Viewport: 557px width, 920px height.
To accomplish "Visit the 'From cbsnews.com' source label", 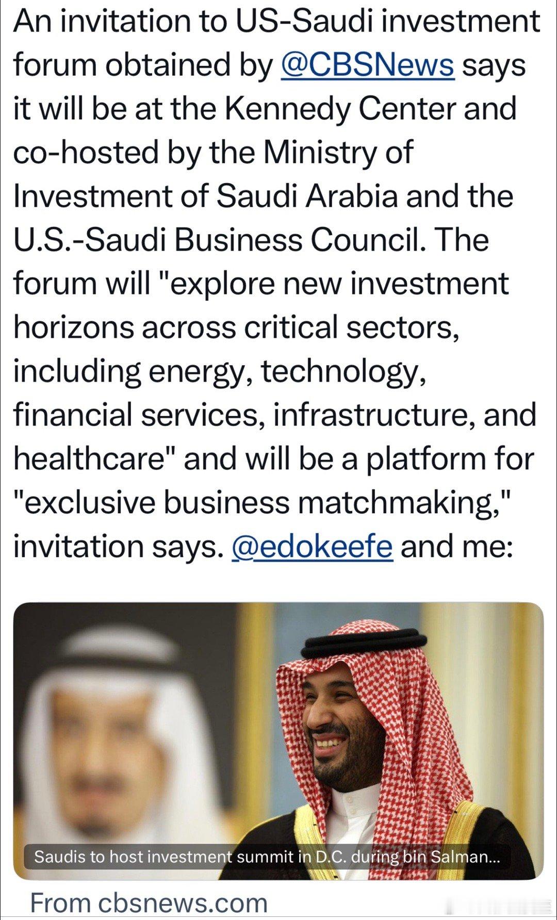I will click(x=150, y=902).
